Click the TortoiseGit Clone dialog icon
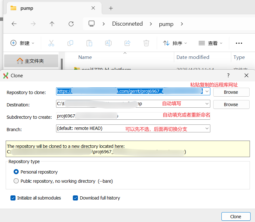255x222 pixels. tap(6, 75)
